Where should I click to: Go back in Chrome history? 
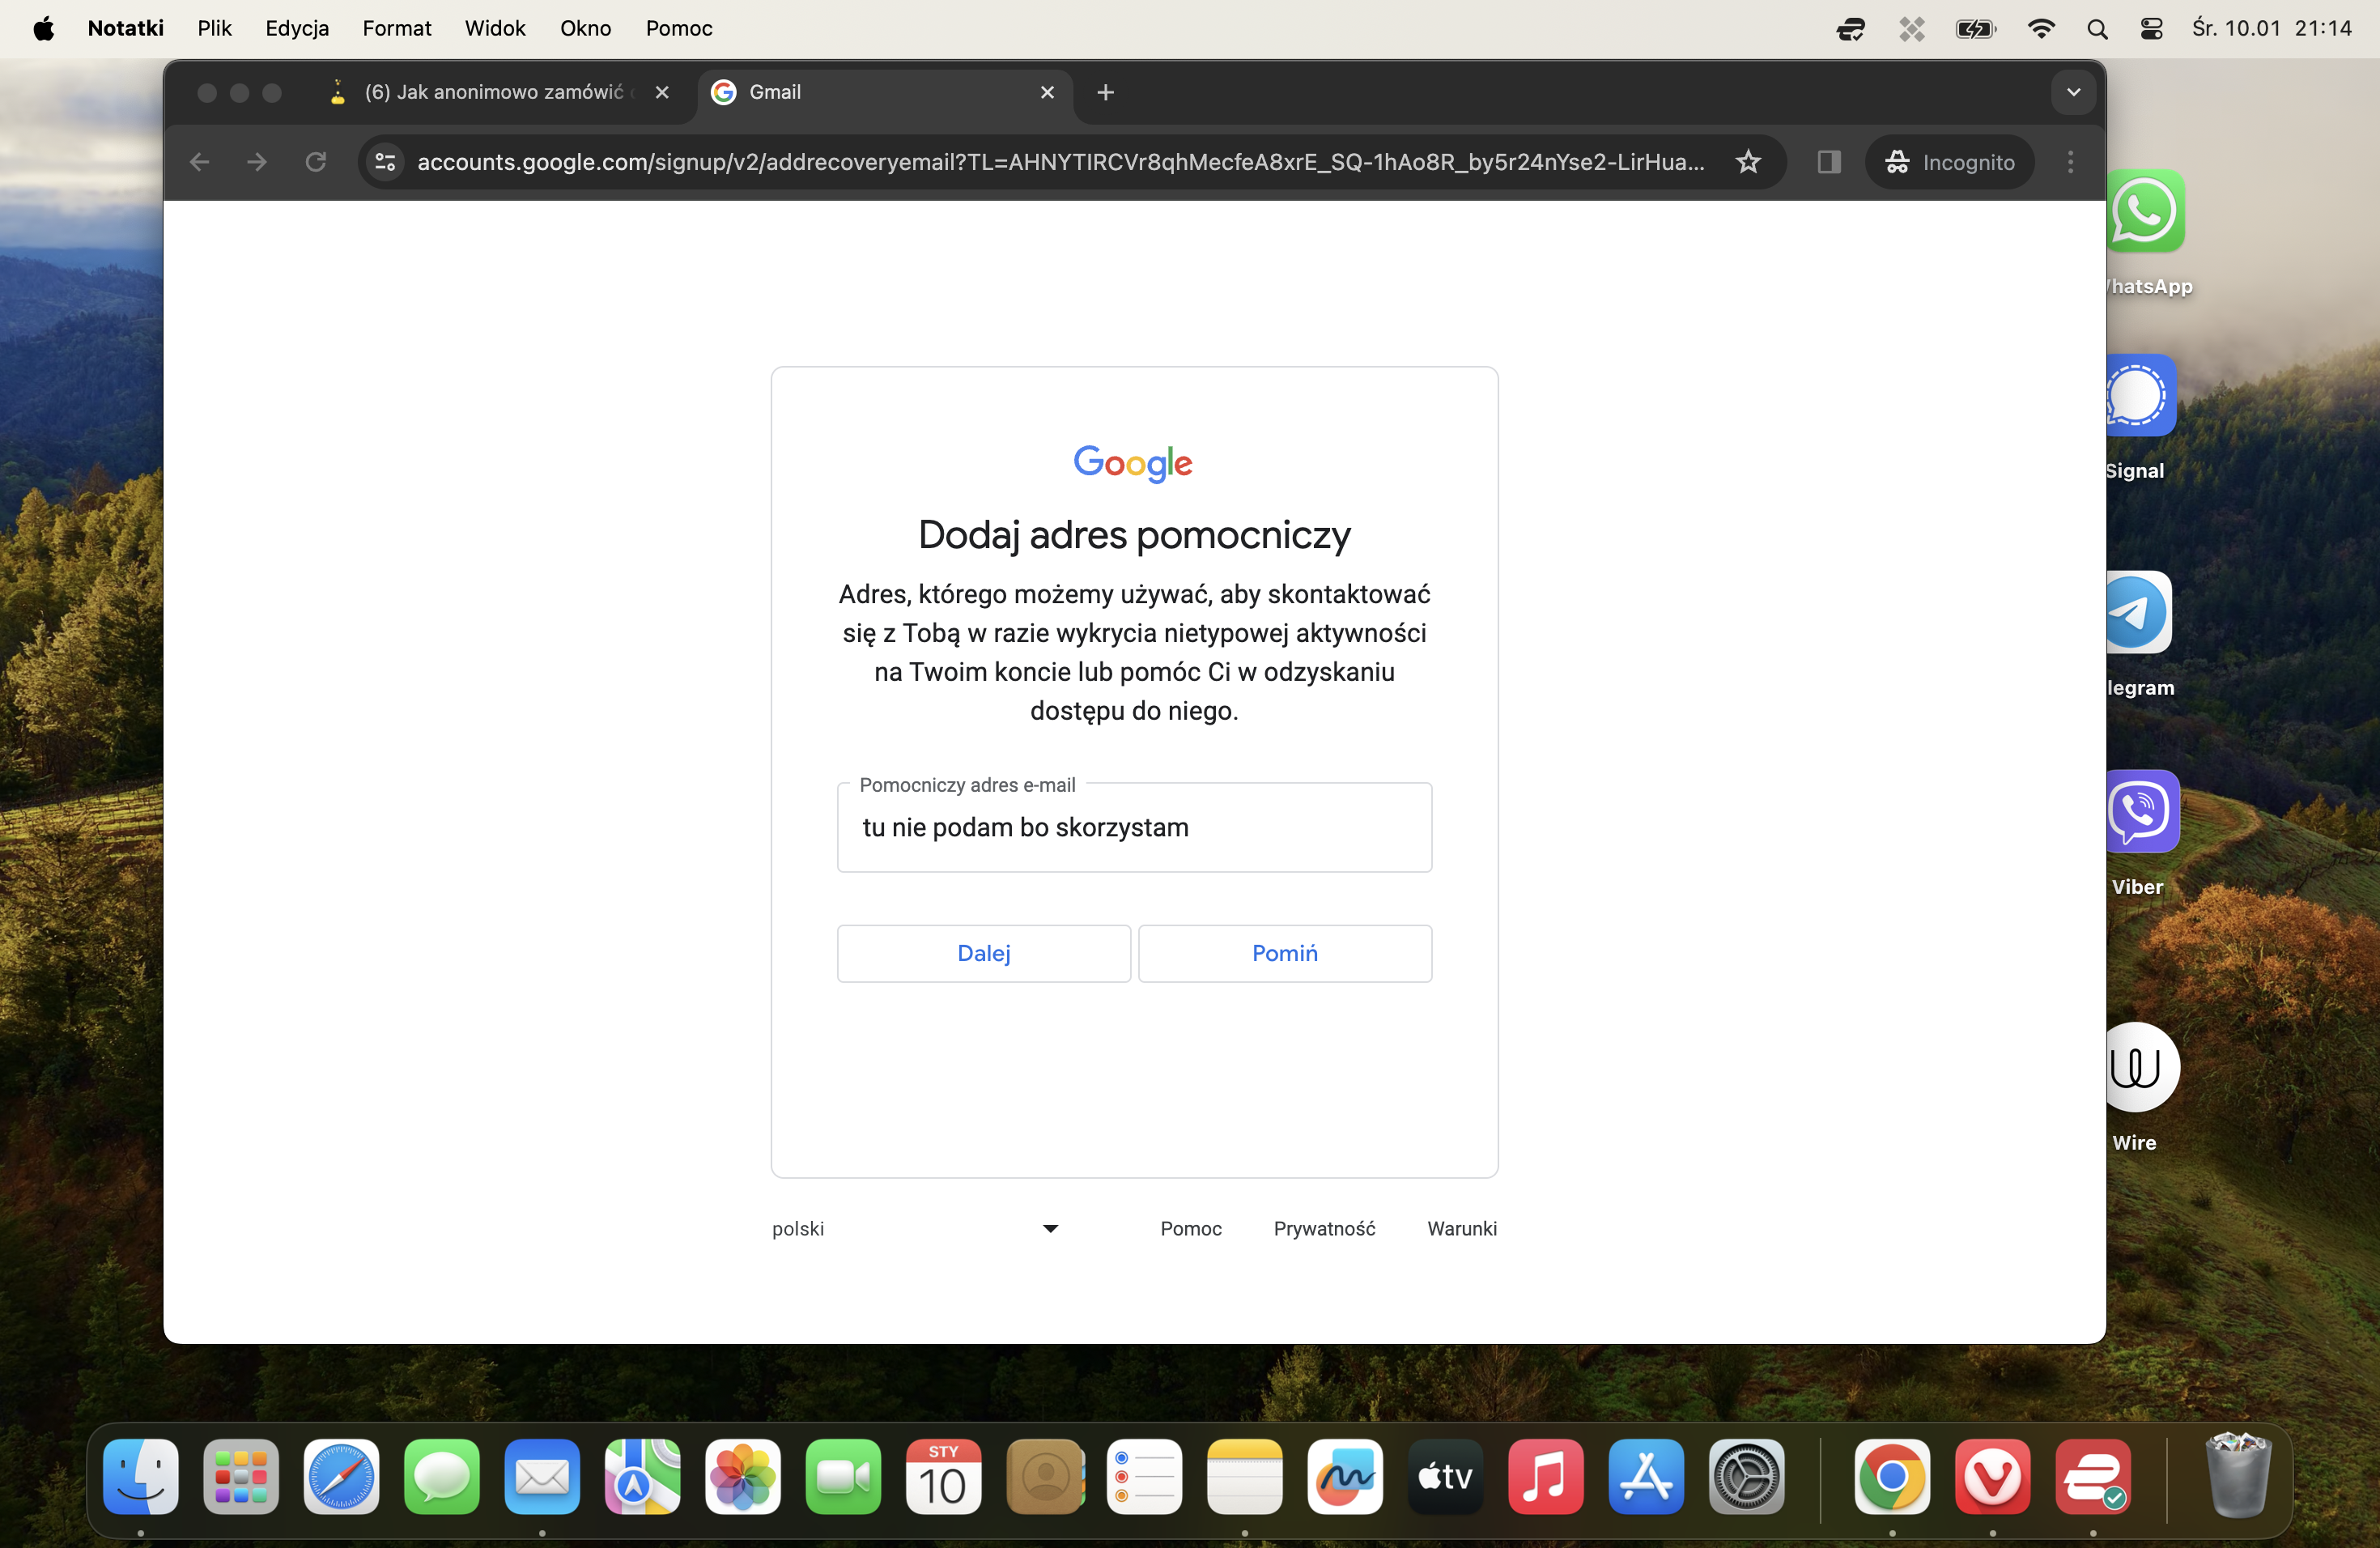coord(199,162)
